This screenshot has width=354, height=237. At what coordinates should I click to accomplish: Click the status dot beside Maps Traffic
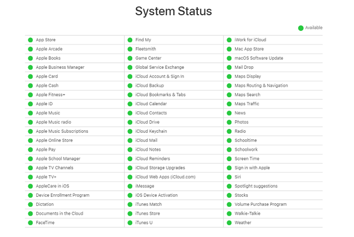(229, 104)
